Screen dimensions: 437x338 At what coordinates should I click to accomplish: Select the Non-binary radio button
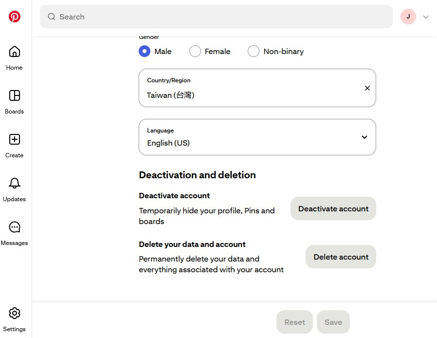253,51
